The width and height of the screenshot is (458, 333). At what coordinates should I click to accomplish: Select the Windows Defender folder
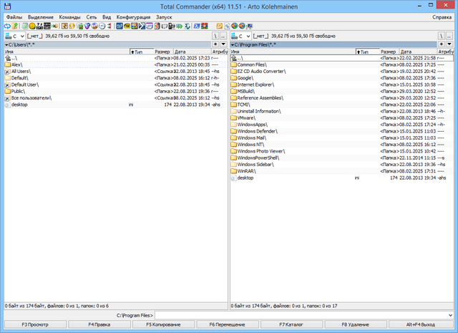coord(256,131)
